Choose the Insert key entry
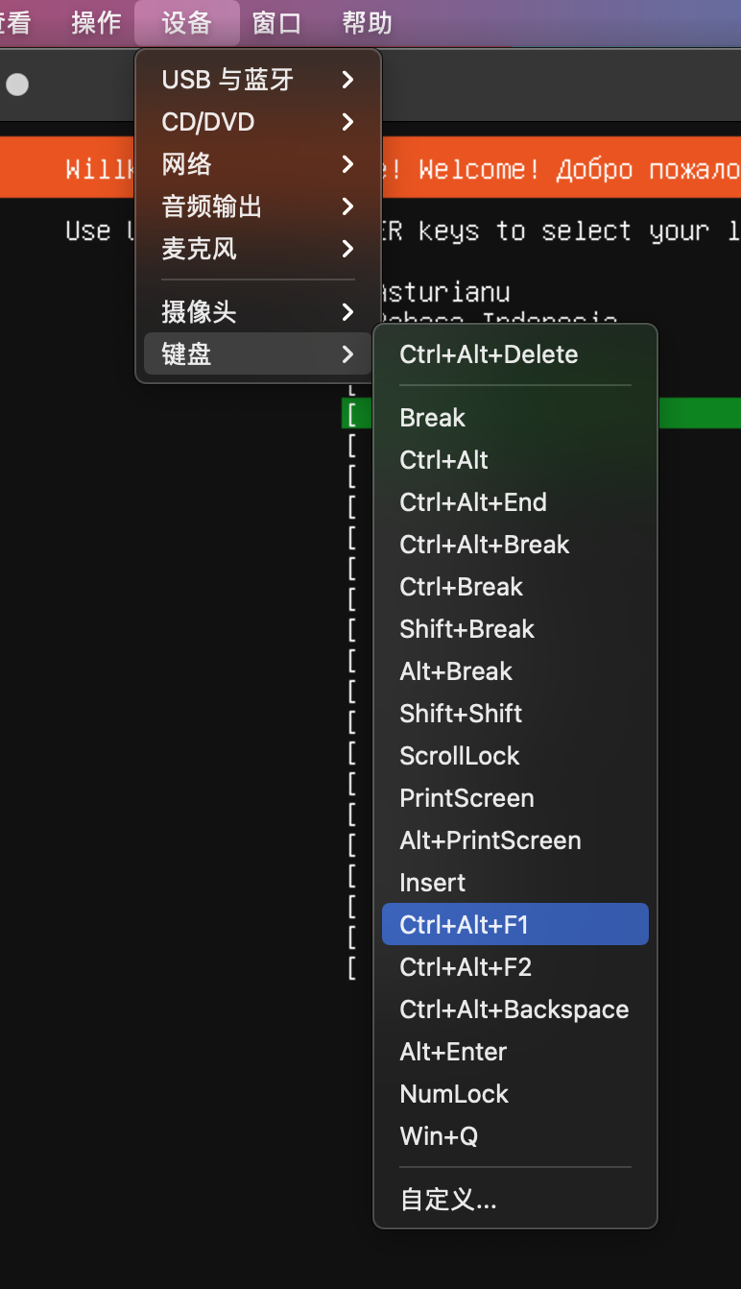 432,883
